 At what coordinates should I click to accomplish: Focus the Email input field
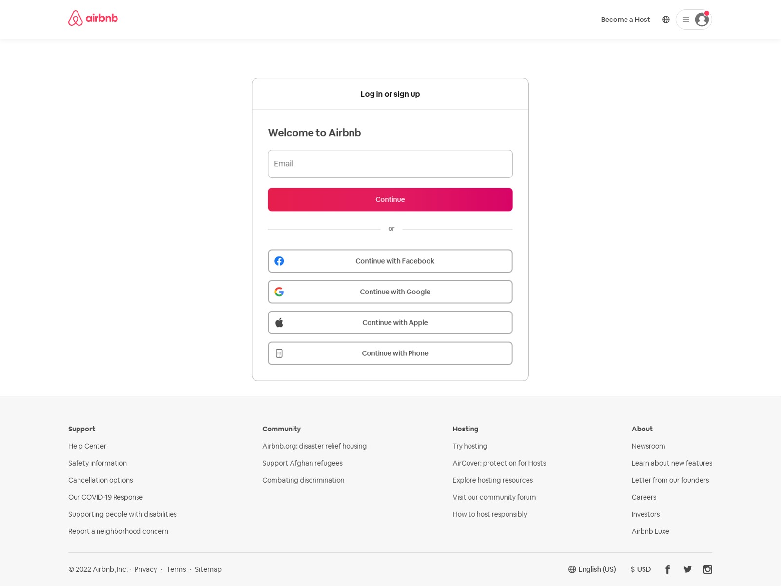(390, 164)
